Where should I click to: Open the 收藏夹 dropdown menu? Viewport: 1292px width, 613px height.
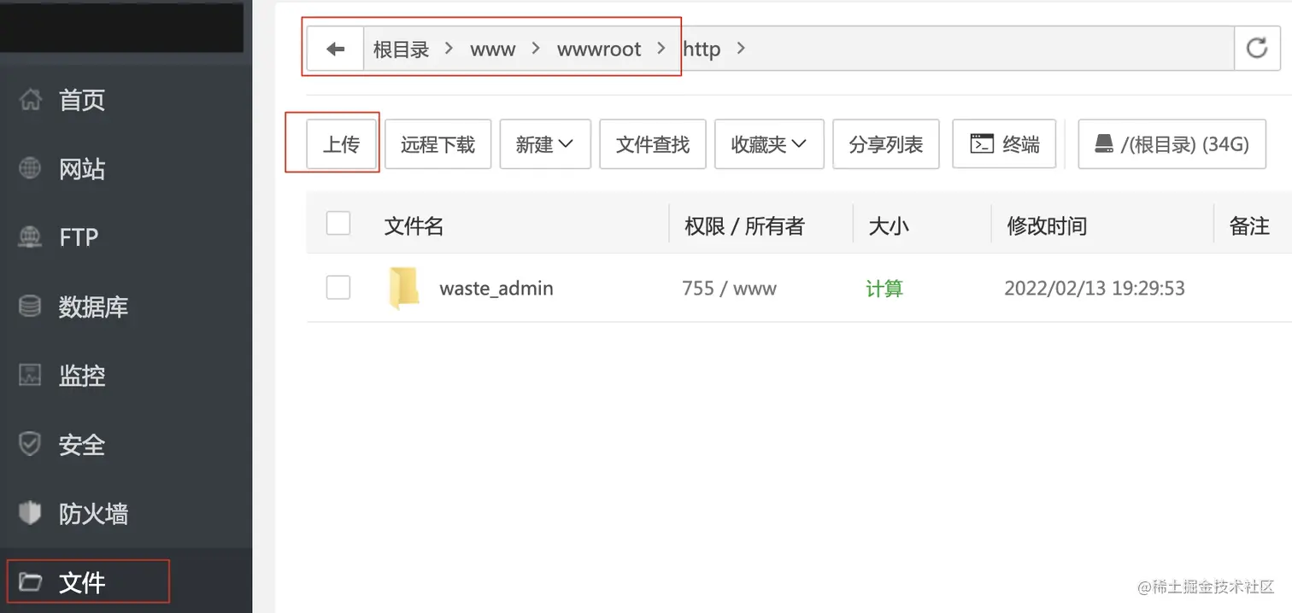click(769, 144)
